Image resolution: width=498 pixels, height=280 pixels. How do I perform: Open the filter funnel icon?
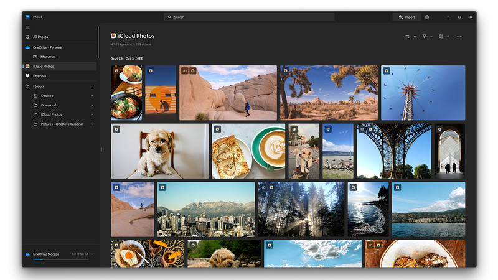click(x=425, y=37)
